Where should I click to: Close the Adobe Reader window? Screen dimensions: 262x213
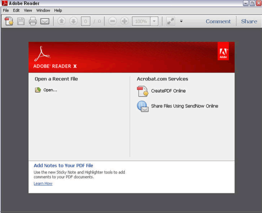259,3
